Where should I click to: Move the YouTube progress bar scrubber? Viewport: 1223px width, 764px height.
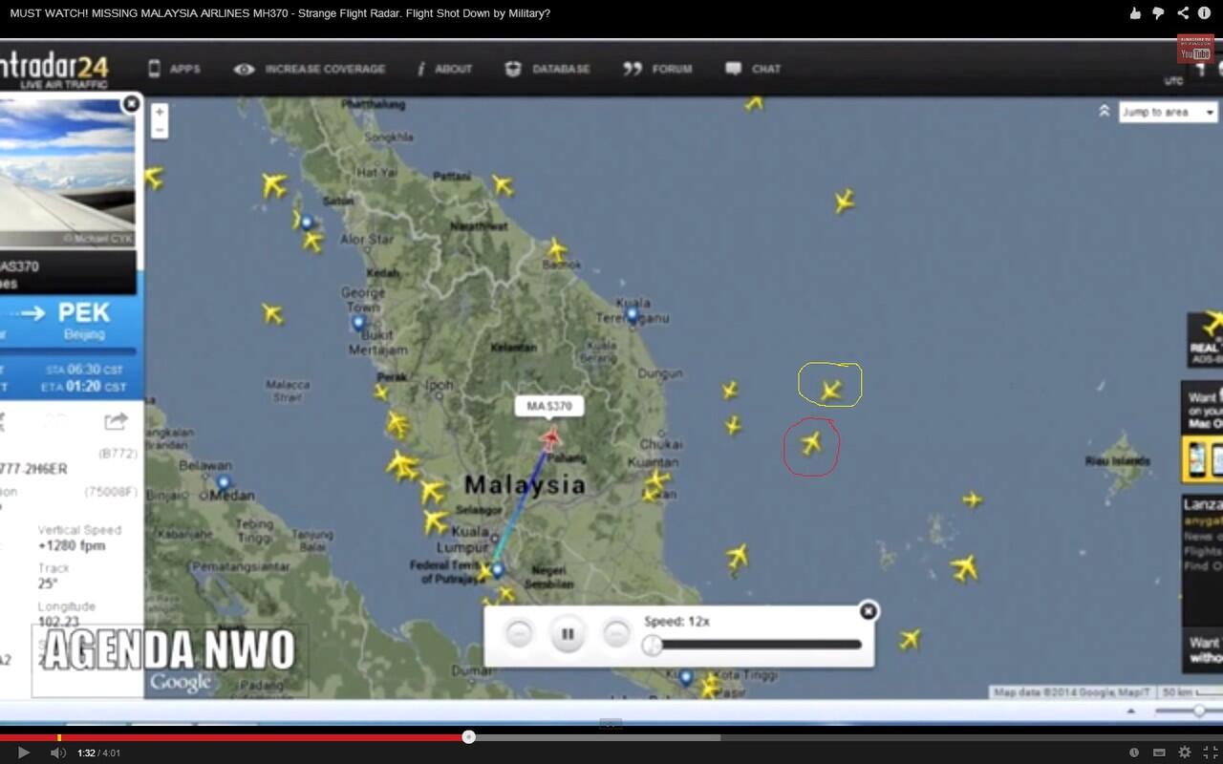pos(468,736)
